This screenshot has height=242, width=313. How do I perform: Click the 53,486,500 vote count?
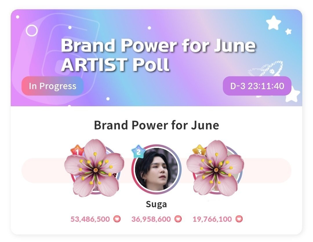pyautogui.click(x=90, y=219)
